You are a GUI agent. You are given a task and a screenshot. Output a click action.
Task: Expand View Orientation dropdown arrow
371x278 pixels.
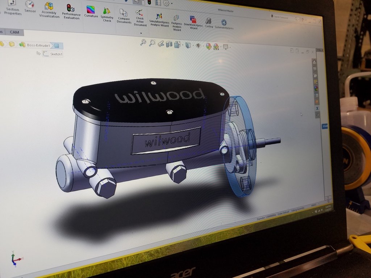pyautogui.click(x=183, y=45)
